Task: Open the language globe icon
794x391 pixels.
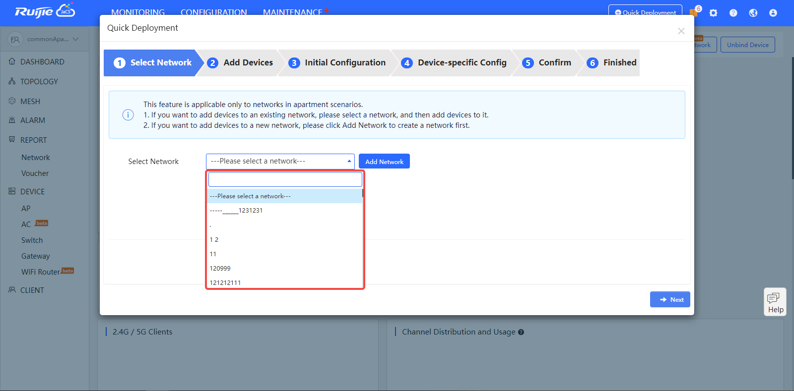Action: tap(753, 13)
